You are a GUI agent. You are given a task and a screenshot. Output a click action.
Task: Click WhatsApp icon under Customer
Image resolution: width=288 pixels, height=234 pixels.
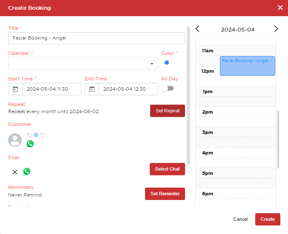tap(30, 144)
